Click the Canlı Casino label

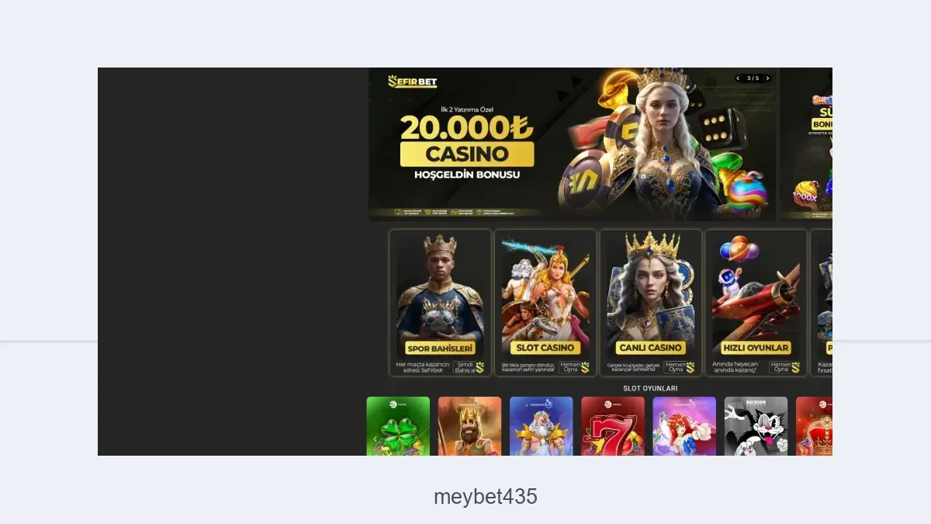(651, 348)
